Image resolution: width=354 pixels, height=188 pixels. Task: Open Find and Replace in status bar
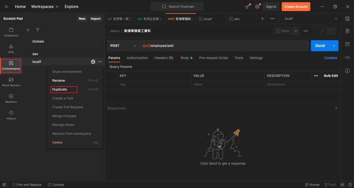pos(27,185)
